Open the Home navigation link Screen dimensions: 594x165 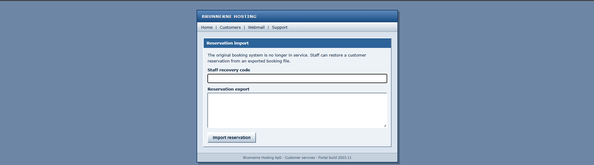207,27
